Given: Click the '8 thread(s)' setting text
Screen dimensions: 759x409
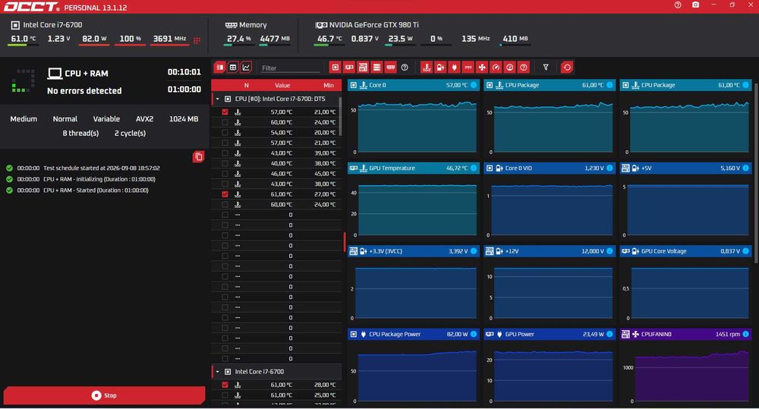Looking at the screenshot, I should coord(80,133).
